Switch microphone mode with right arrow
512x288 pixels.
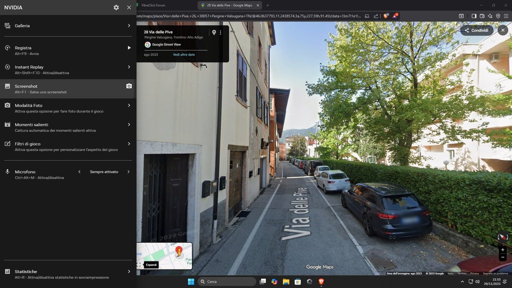[x=128, y=172]
